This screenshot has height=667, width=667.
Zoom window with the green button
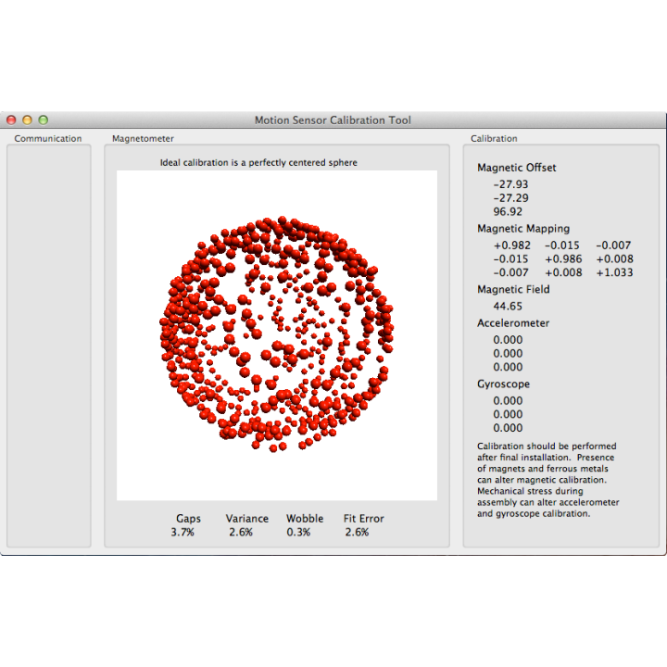[x=43, y=120]
